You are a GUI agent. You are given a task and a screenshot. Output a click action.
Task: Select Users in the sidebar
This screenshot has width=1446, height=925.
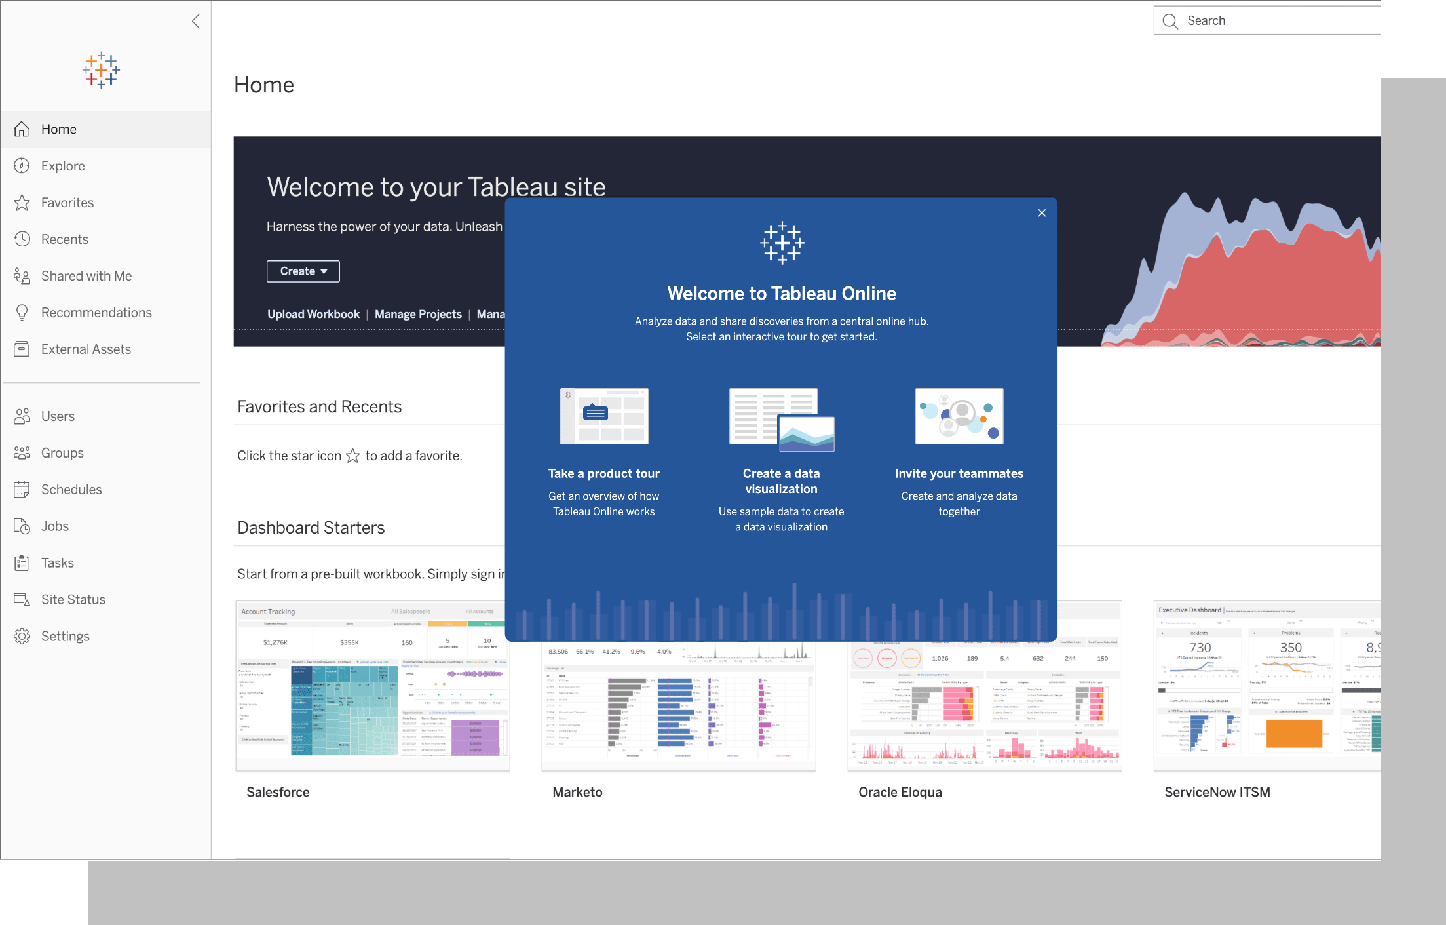(58, 416)
